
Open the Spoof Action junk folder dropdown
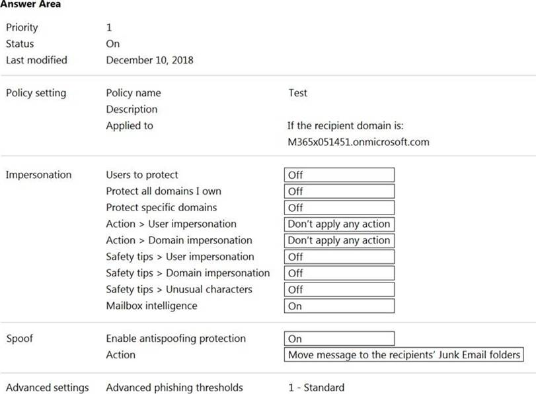click(x=404, y=355)
